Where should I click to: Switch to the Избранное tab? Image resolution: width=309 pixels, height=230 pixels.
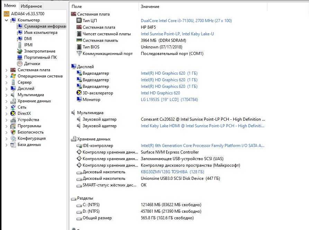tap(31, 6)
